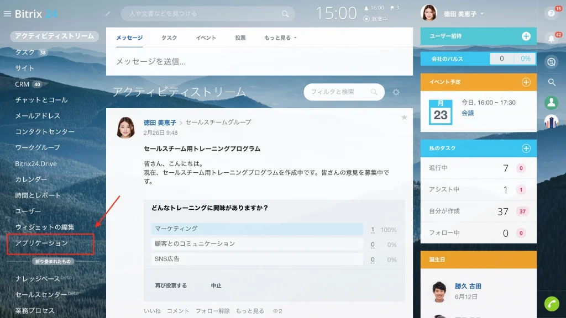Select the SNS広告 poll option

point(256,259)
